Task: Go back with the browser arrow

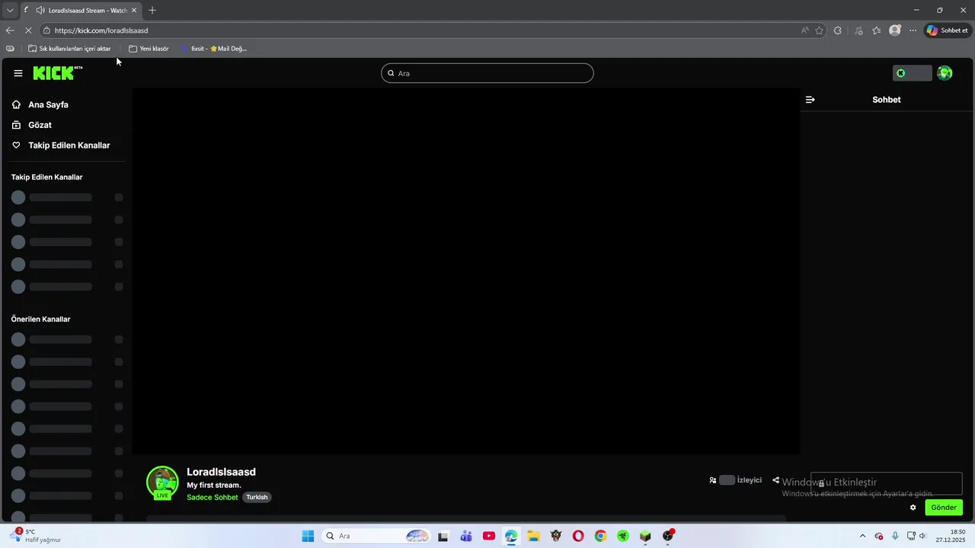Action: 10,30
